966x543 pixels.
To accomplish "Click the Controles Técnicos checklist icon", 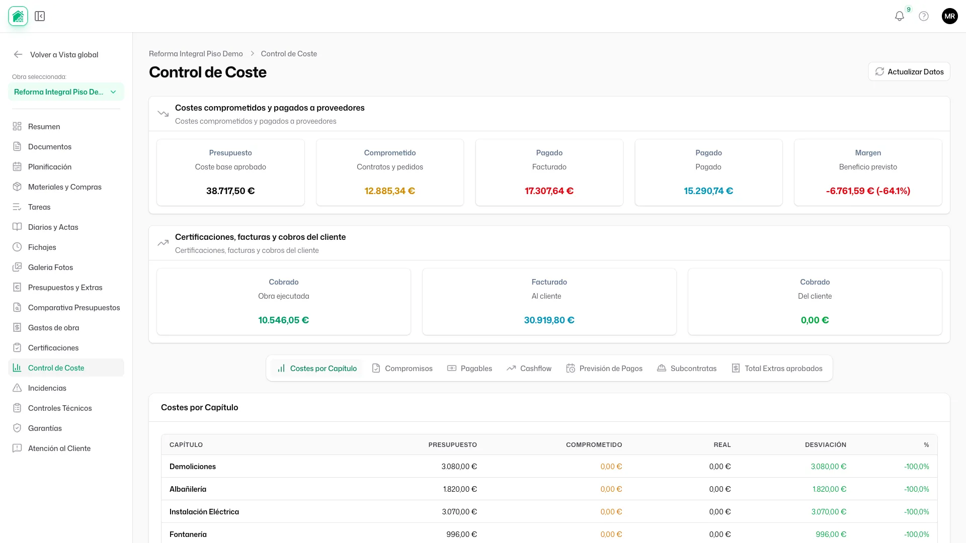I will (17, 408).
